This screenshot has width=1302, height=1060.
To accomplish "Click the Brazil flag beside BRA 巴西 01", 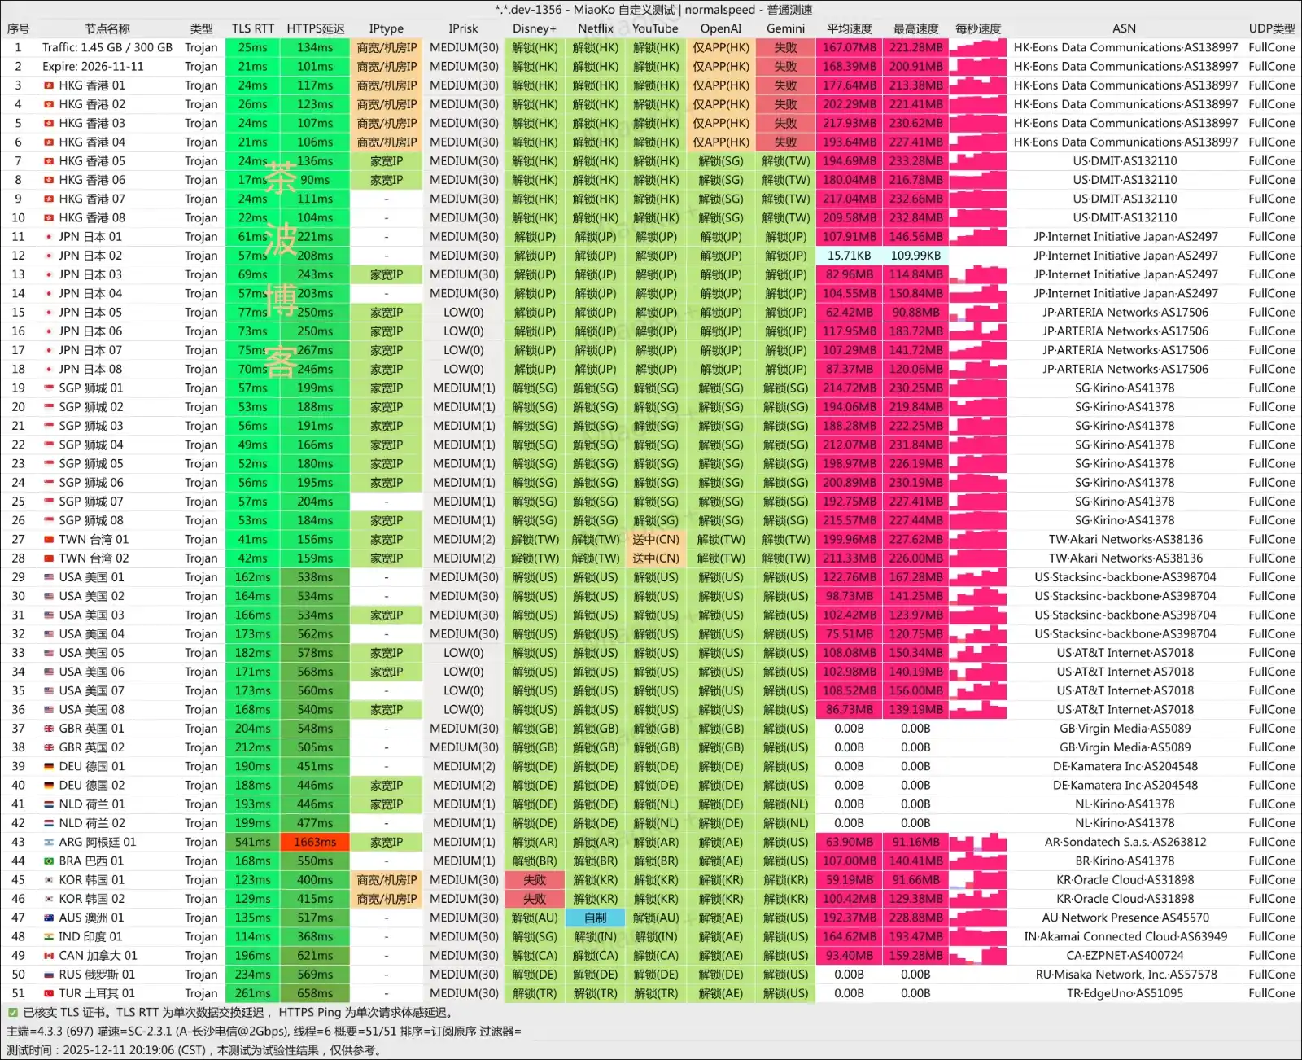I will [49, 861].
